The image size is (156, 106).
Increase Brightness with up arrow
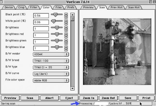tap(66, 28)
